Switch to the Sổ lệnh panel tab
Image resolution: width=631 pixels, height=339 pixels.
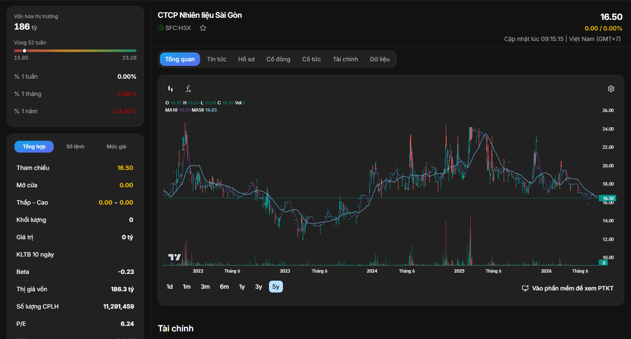pyautogui.click(x=75, y=147)
